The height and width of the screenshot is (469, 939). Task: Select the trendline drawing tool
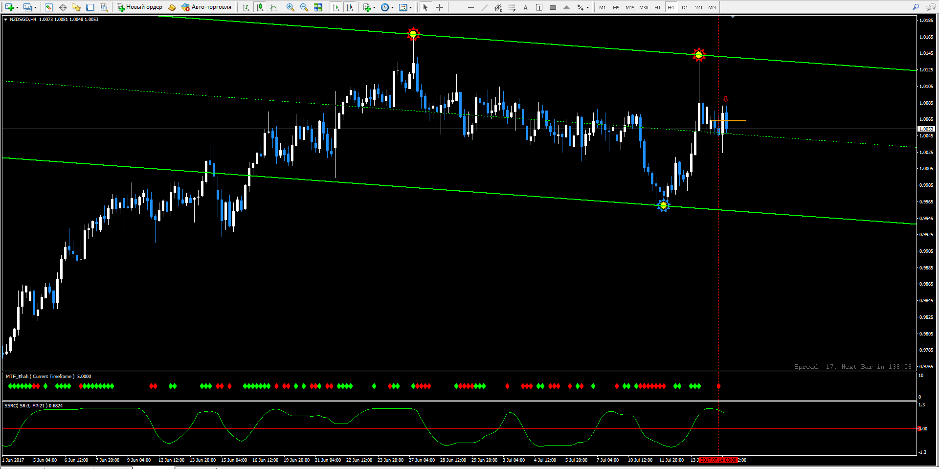coord(484,7)
